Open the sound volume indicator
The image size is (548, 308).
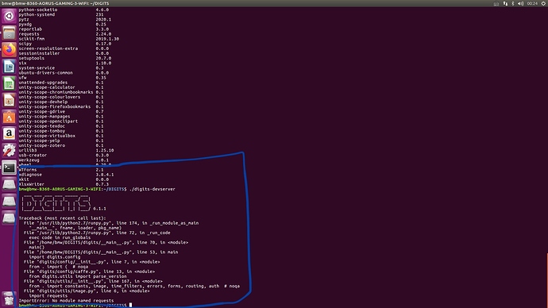pos(520,3)
